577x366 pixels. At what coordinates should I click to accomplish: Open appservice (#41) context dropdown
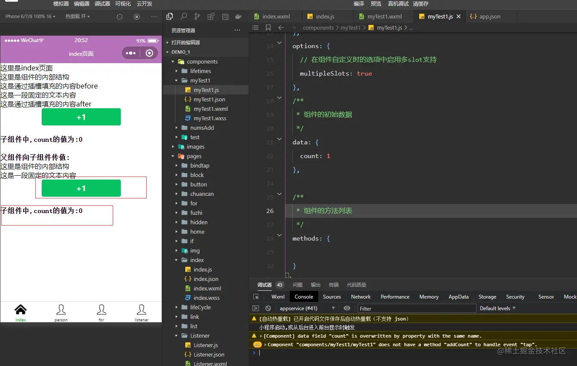point(307,308)
